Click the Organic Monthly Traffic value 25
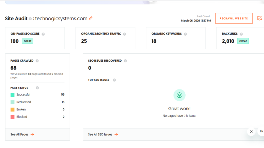The height and width of the screenshot is (148, 264). (84, 41)
